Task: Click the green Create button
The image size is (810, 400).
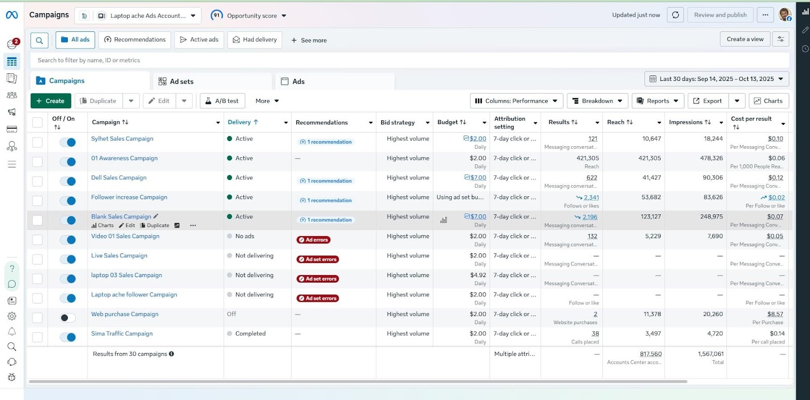Action: pyautogui.click(x=51, y=101)
